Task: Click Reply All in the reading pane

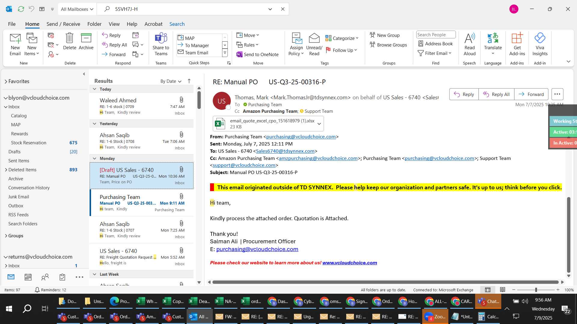Action: click(496, 94)
